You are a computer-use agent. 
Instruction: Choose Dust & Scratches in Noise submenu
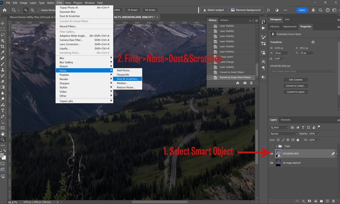point(127,79)
